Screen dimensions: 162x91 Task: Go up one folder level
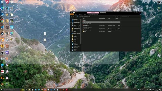[76, 16]
